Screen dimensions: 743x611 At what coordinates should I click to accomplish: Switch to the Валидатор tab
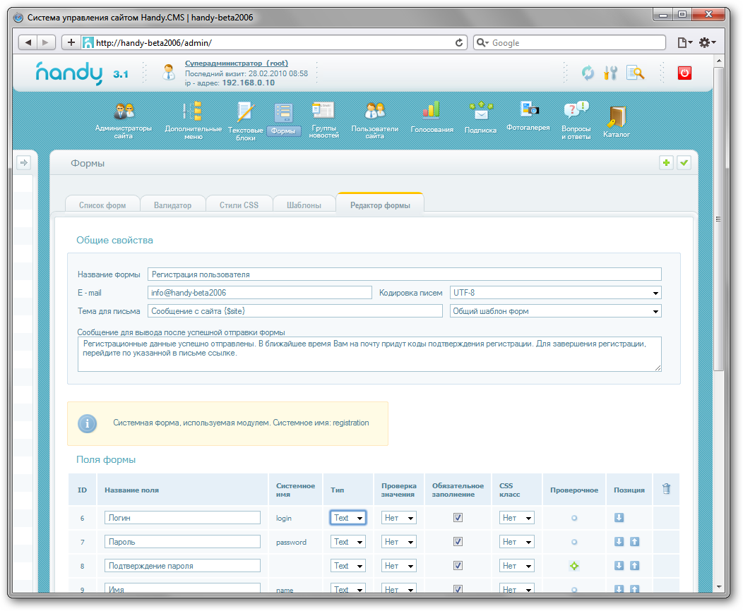tap(172, 205)
